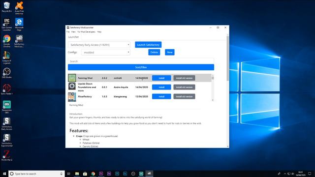The image size is (315, 177).
Task: Open Microsoft Edge desktop shortcut
Action: pyautogui.click(x=19, y=25)
